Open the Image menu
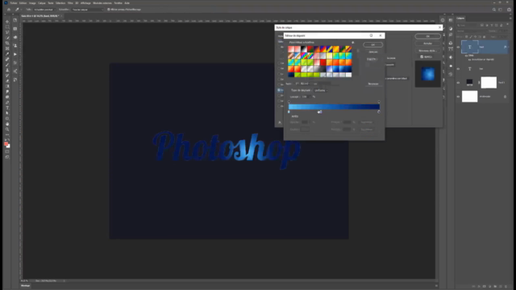This screenshot has height=290, width=516. click(32, 3)
